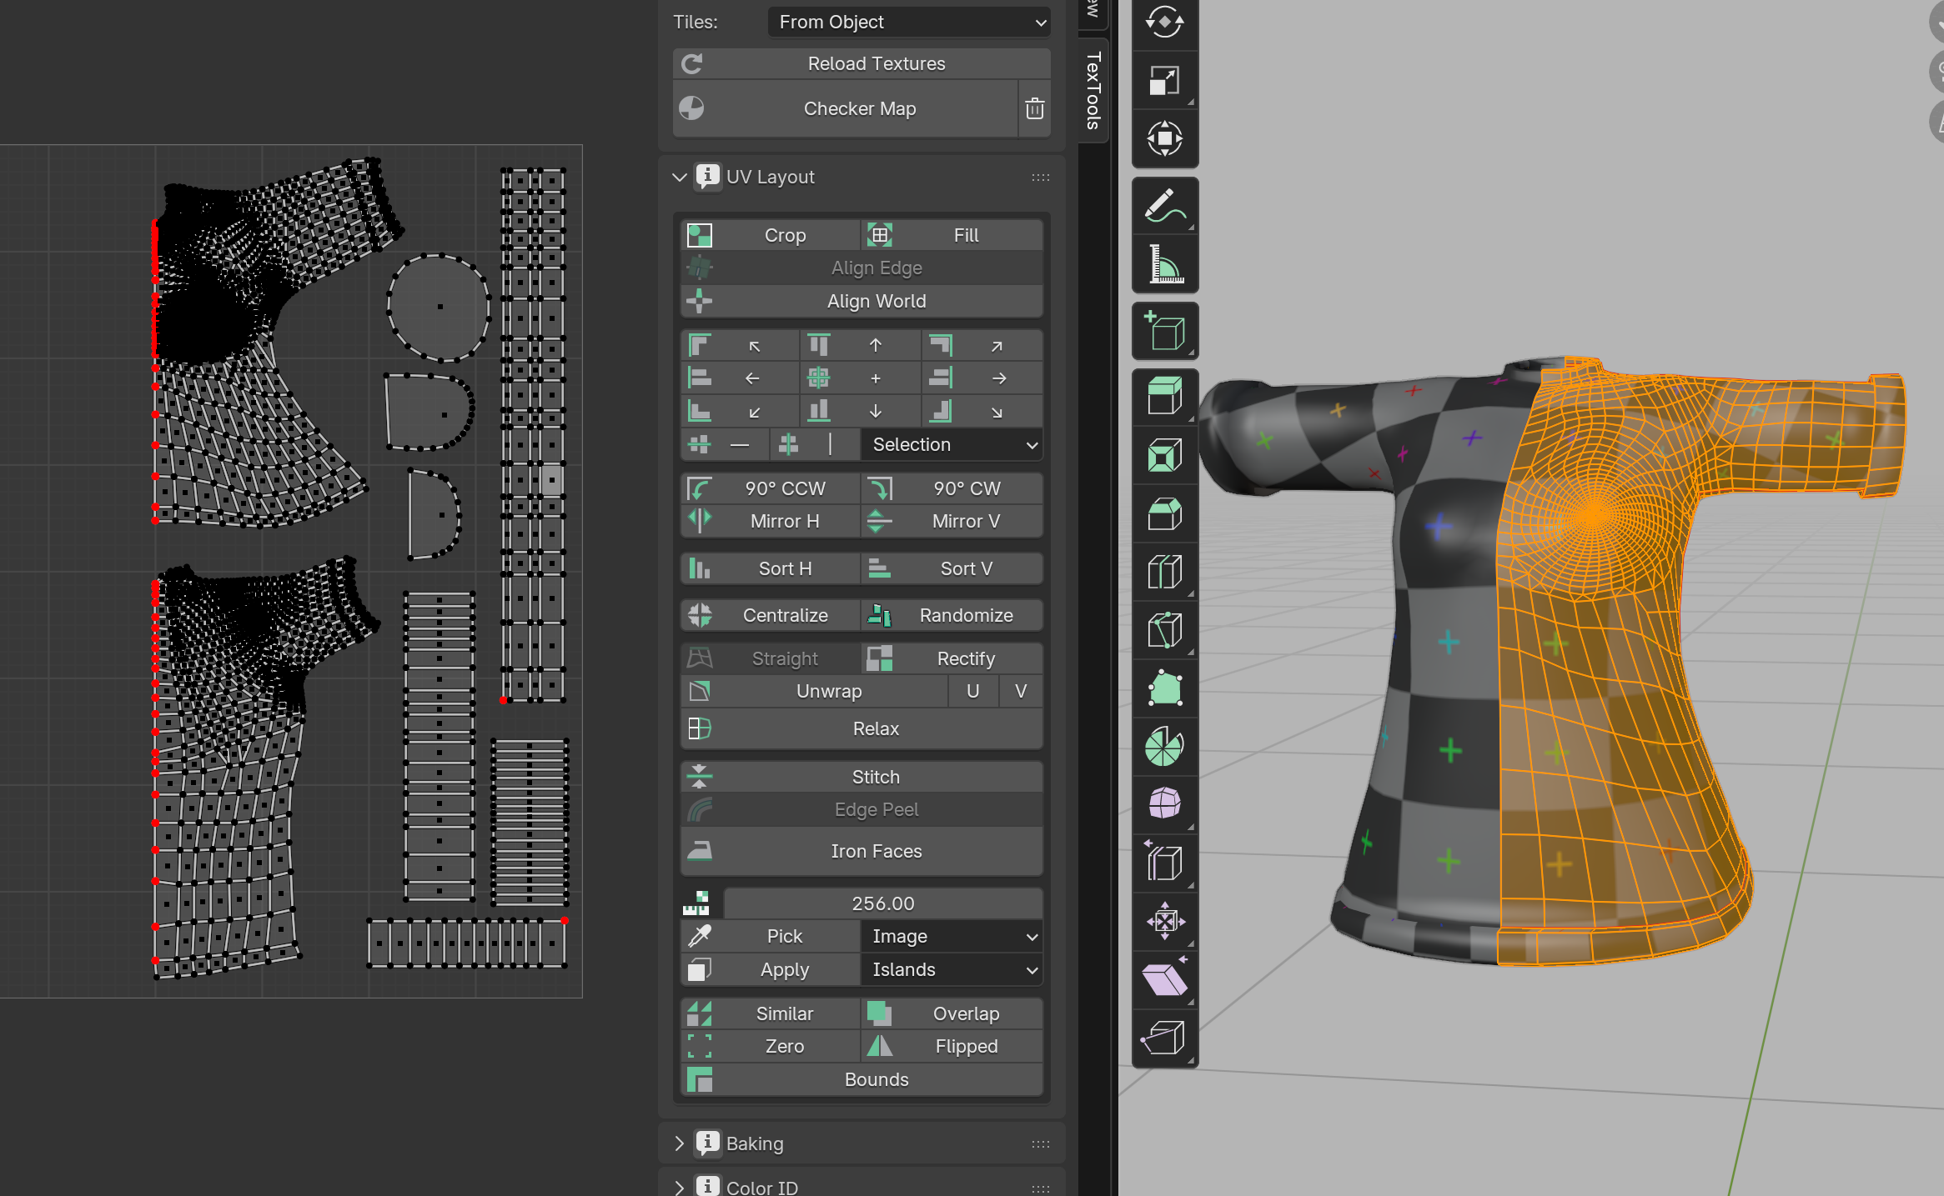Screen dimensions: 1944x1196
Task: Click the U unwrap axis toggle
Action: pos(972,691)
